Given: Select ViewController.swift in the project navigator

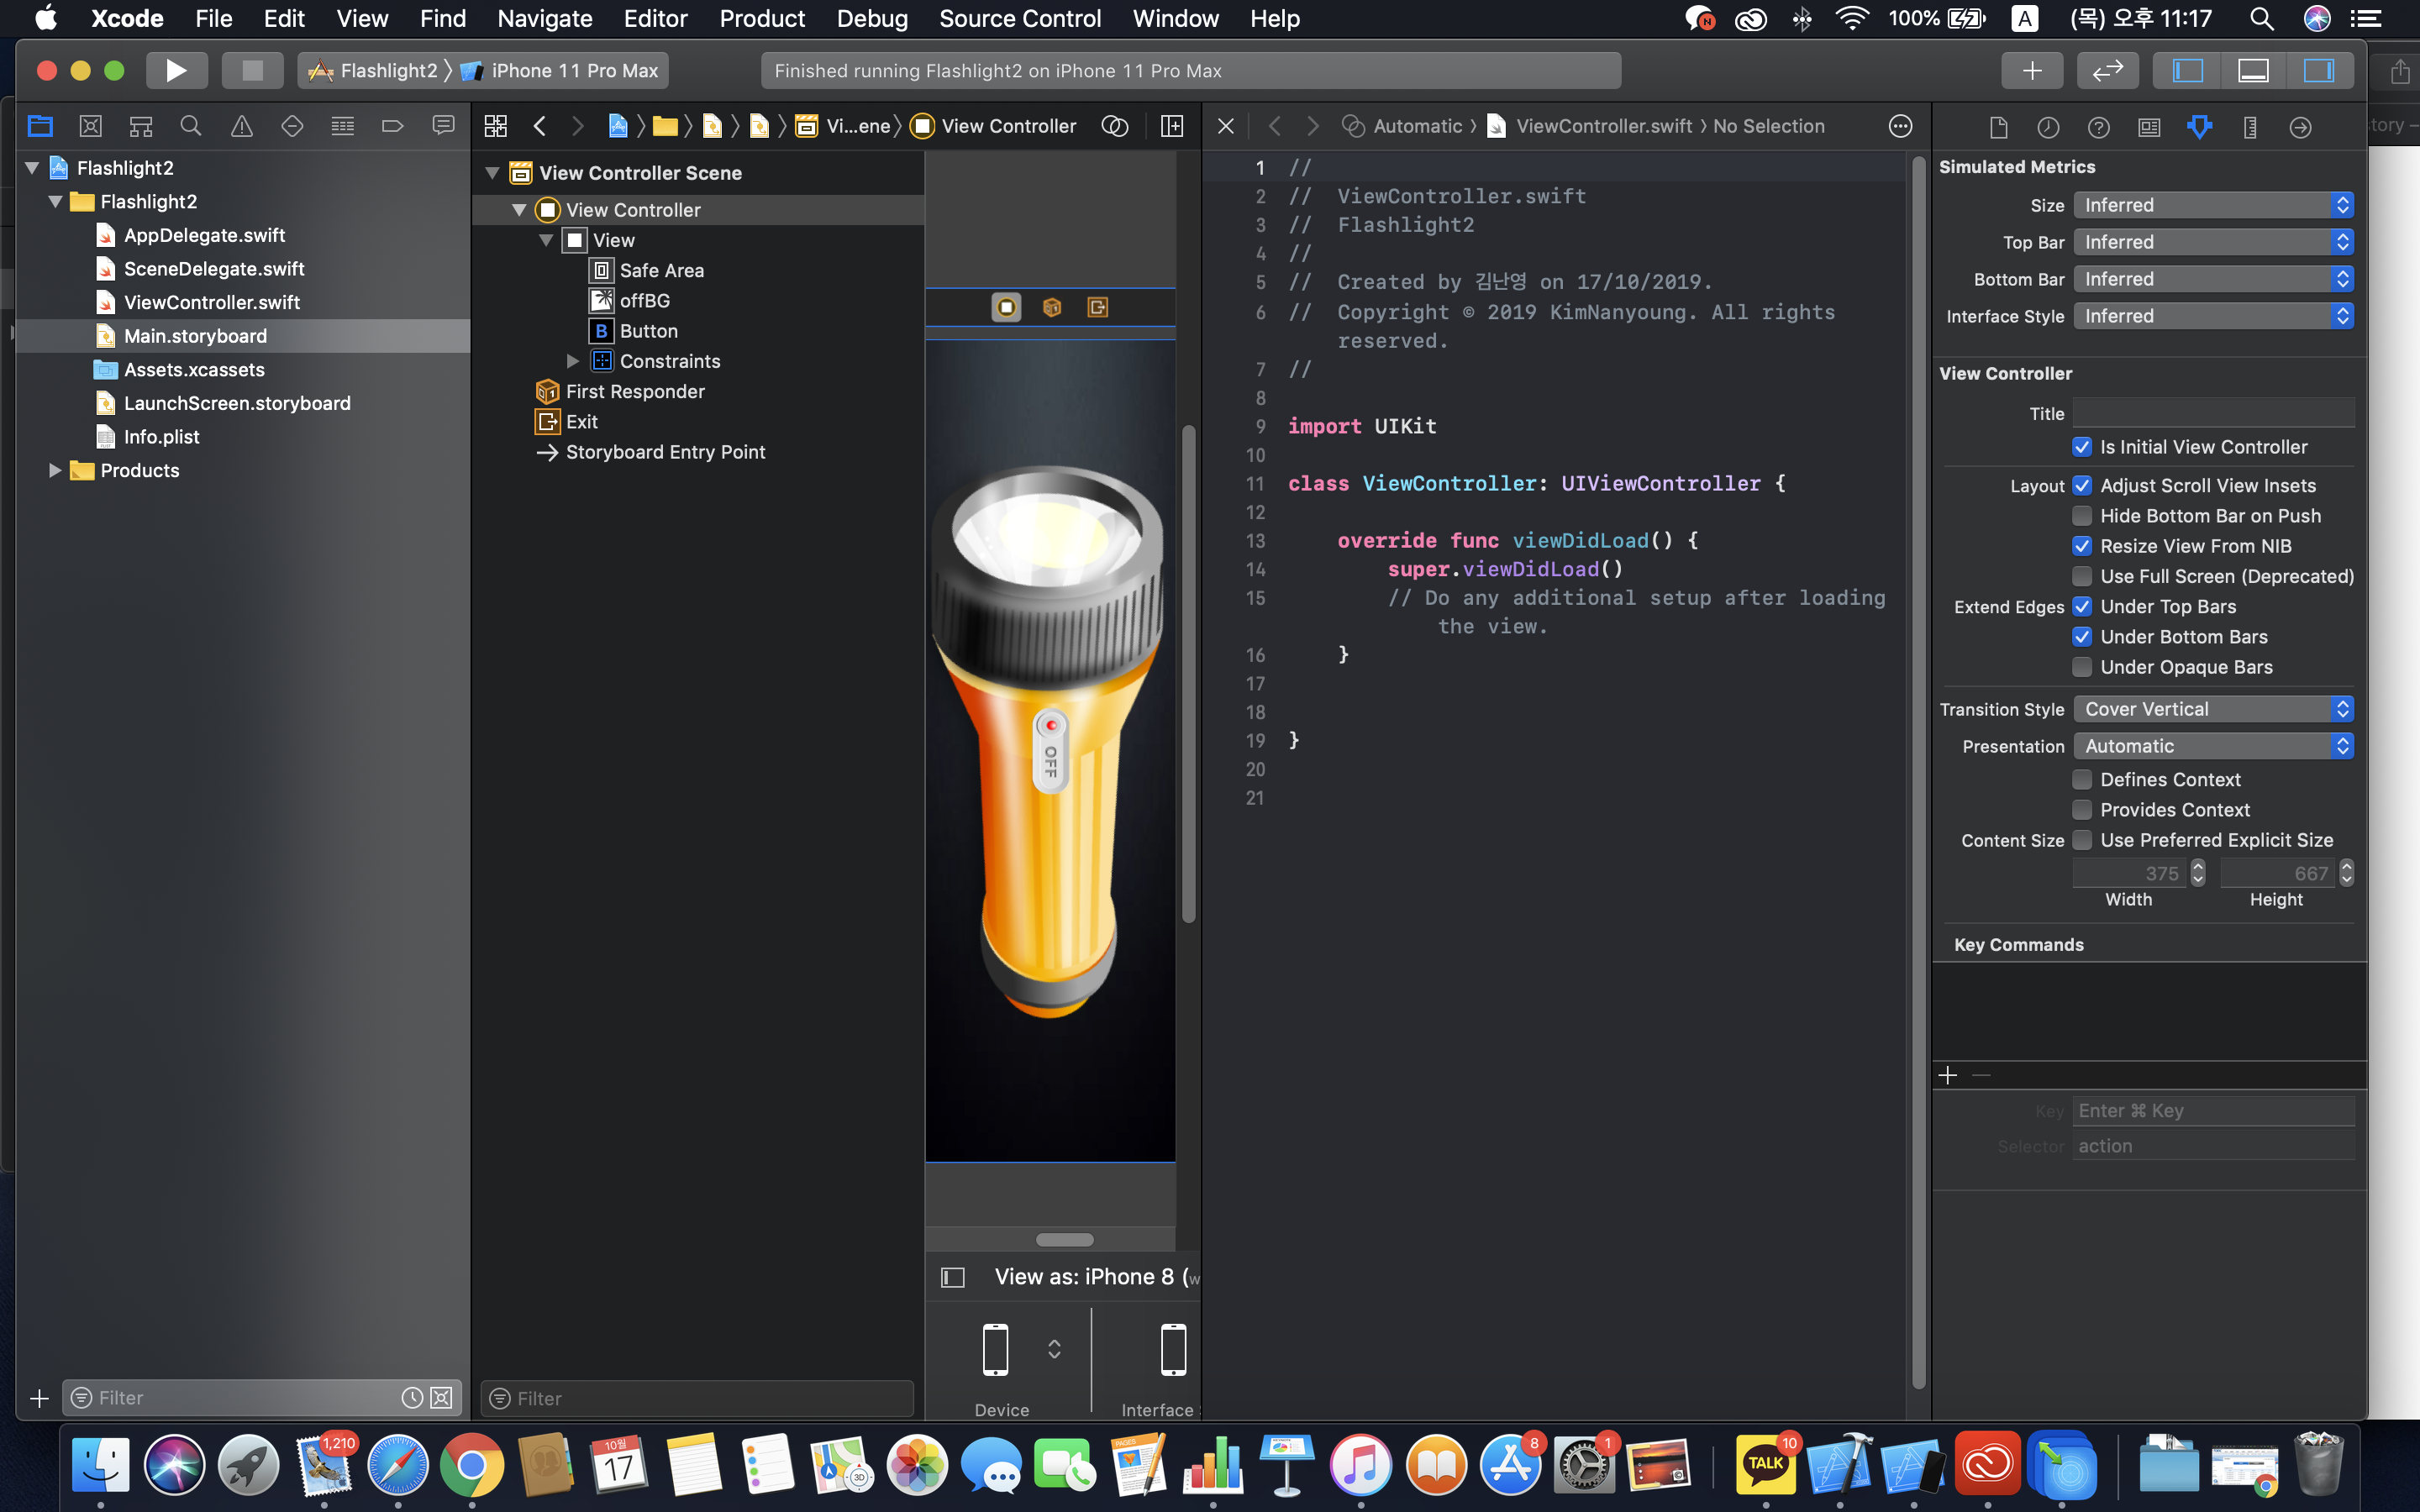Looking at the screenshot, I should [x=211, y=302].
